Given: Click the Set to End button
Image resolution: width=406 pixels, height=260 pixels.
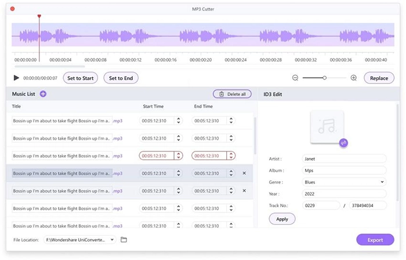Looking at the screenshot, I should (x=121, y=78).
